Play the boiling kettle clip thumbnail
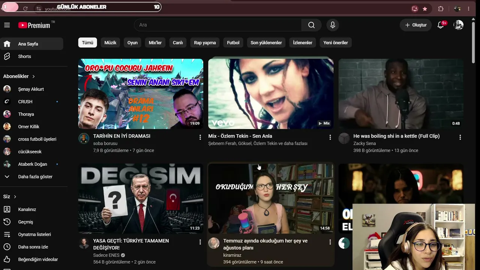Image resolution: width=480 pixels, height=270 pixels. [x=401, y=94]
